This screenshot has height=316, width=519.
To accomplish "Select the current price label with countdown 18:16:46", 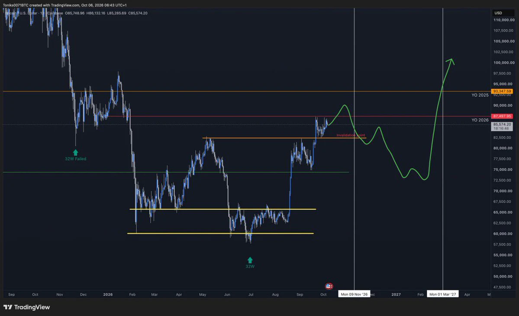I will [502, 126].
